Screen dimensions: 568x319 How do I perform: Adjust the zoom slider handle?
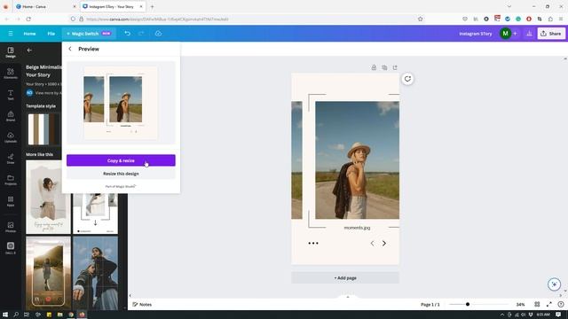468,304
